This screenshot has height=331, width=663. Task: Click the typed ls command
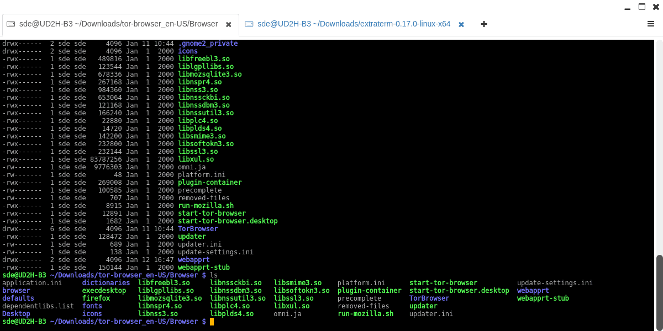click(x=214, y=275)
